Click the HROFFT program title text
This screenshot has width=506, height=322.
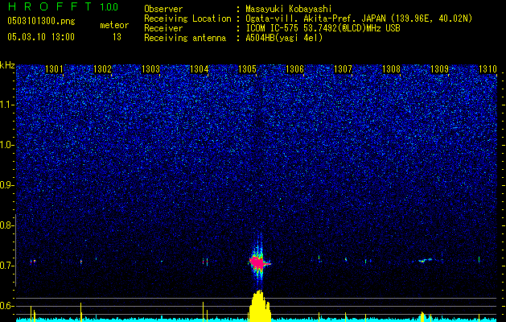point(50,6)
